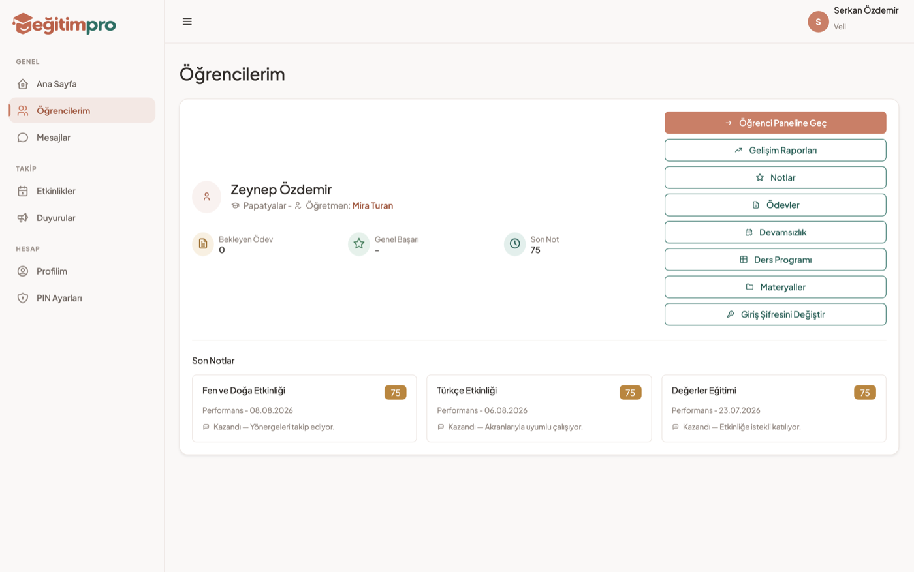Go to Ana Sayfa in sidebar
Image resolution: width=914 pixels, height=572 pixels.
pyautogui.click(x=82, y=84)
